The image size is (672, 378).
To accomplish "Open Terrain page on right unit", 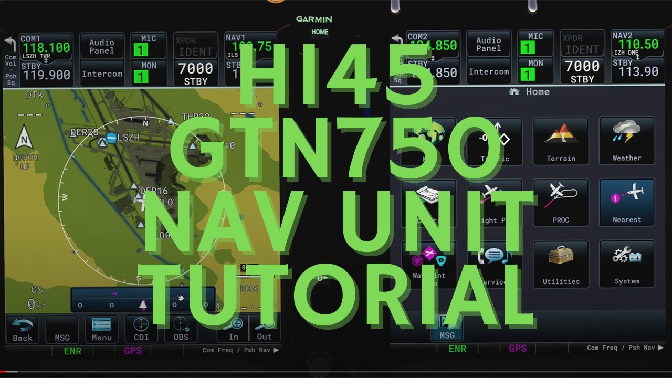I will [x=561, y=142].
